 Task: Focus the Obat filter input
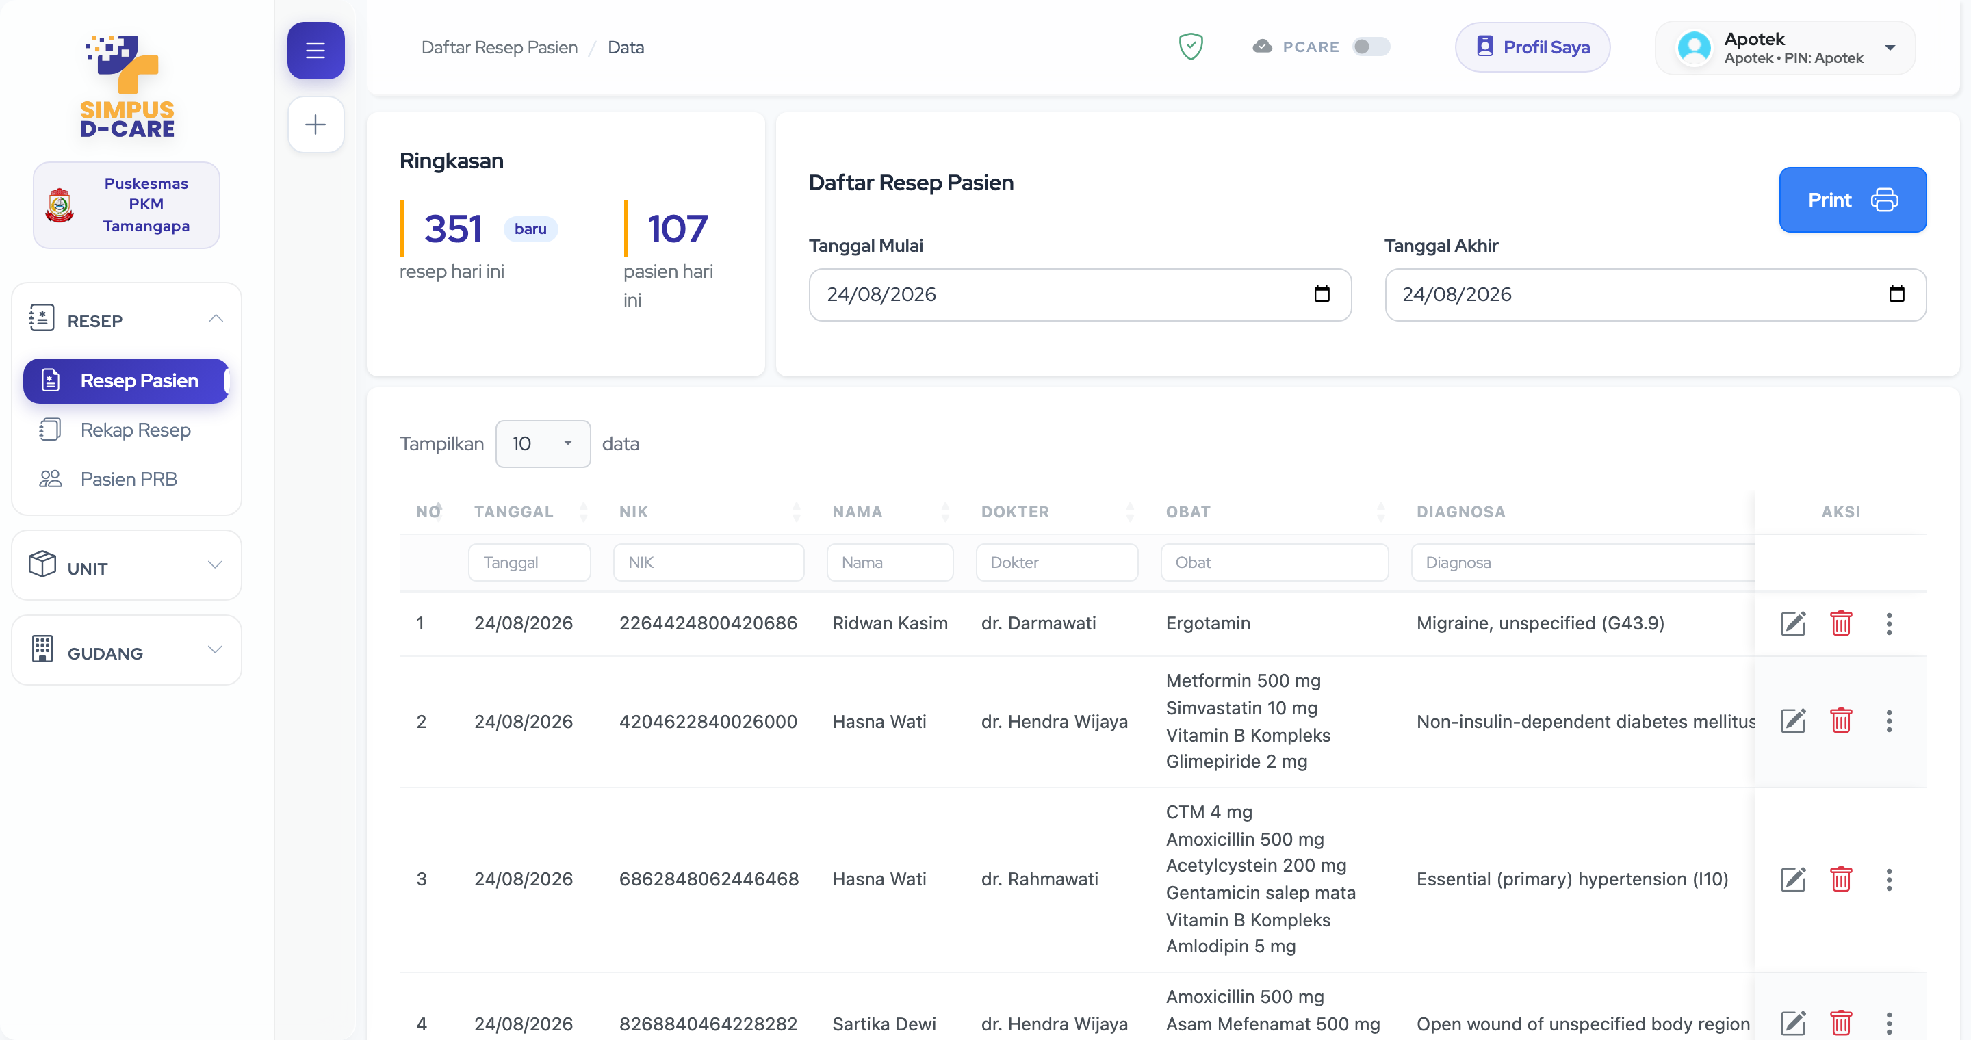(x=1275, y=562)
